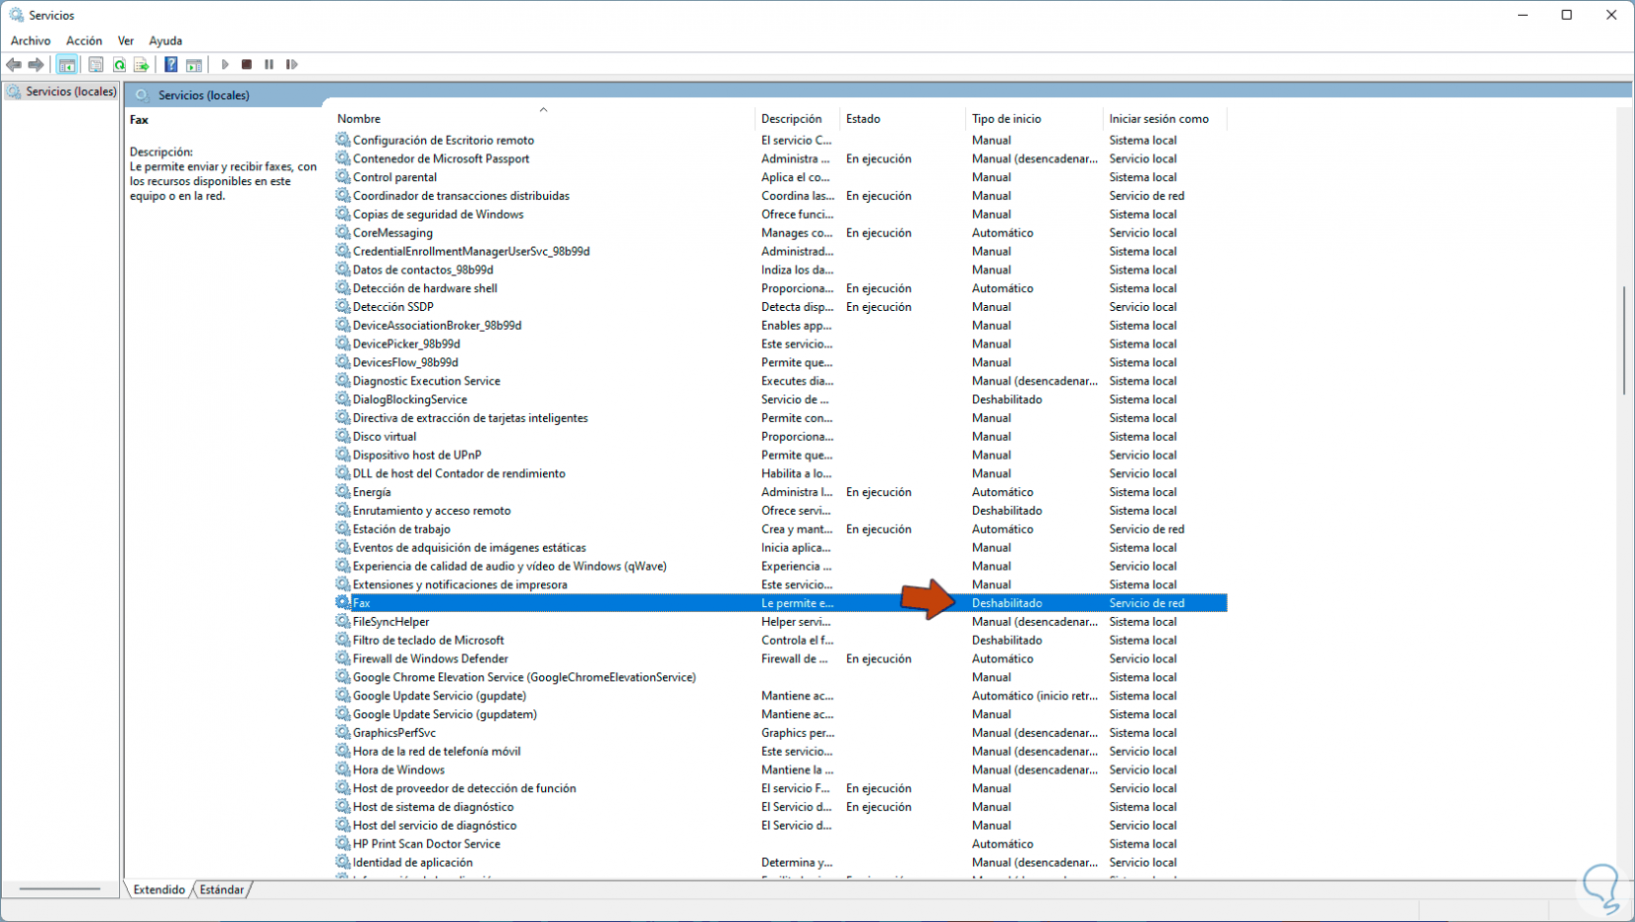Select the Disco virtual service
The width and height of the screenshot is (1635, 922).
point(781,437)
